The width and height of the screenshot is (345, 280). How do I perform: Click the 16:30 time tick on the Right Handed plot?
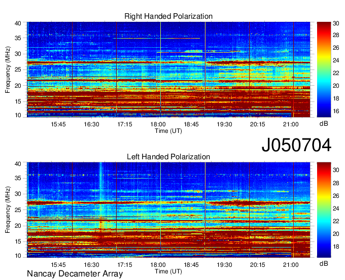pyautogui.click(x=91, y=124)
